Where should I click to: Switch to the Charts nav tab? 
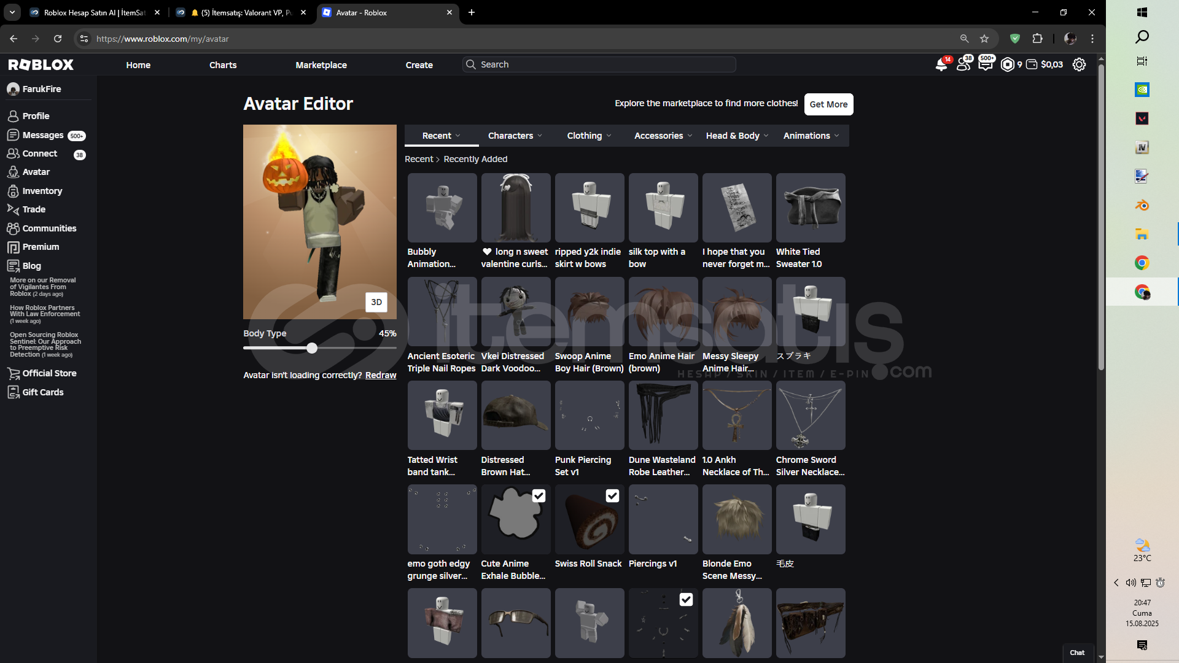click(x=223, y=65)
